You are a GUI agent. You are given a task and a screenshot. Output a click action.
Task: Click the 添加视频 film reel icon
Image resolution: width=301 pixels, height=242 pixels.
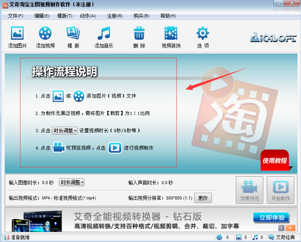[45, 33]
